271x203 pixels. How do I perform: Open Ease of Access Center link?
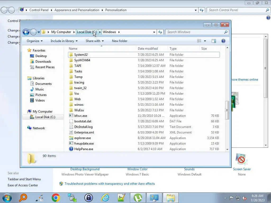(x=23, y=185)
